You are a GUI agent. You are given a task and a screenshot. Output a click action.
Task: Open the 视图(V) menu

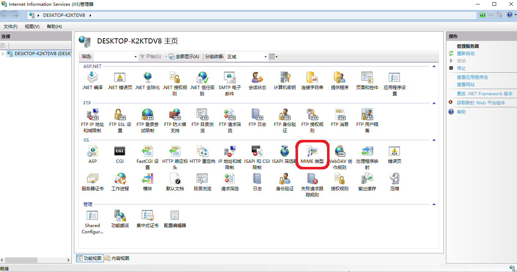click(32, 27)
